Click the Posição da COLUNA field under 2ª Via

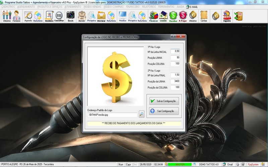pos(175,87)
